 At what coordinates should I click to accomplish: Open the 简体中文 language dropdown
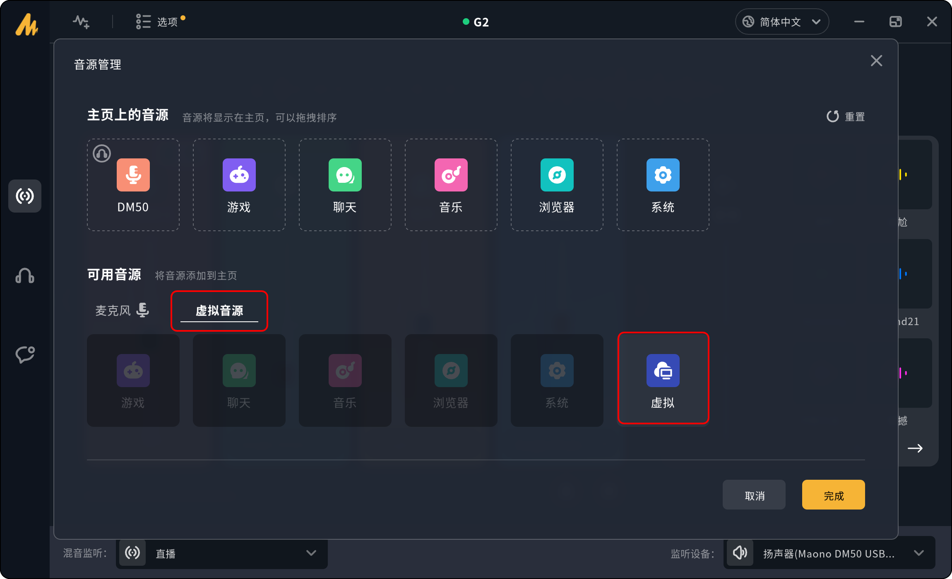pyautogui.click(x=781, y=22)
